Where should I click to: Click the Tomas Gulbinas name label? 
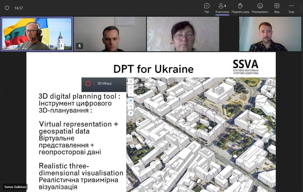click(15, 187)
